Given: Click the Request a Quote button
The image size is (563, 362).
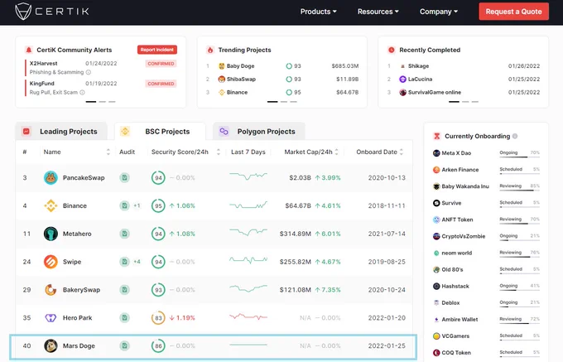Looking at the screenshot, I should (x=513, y=12).
